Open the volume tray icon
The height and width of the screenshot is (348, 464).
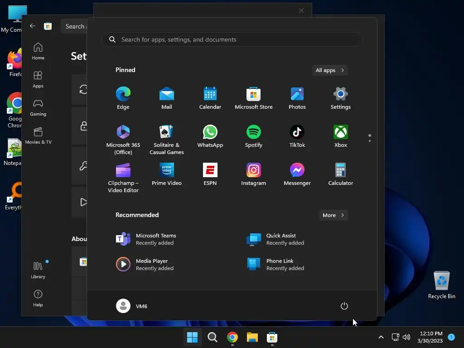tap(406, 337)
